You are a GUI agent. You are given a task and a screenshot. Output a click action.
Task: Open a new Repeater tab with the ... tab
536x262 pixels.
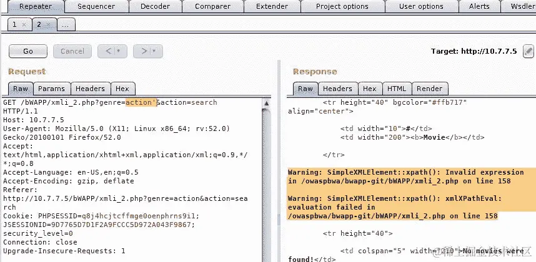pos(66,24)
